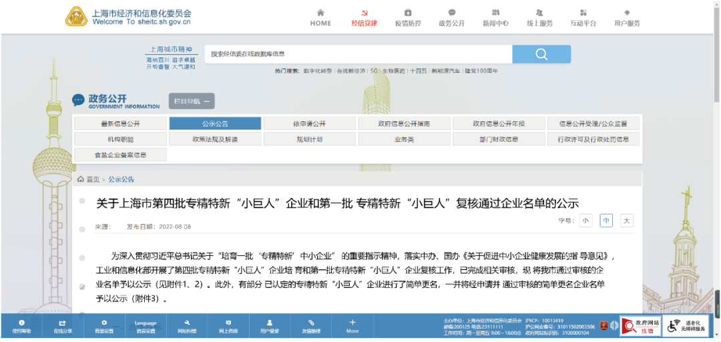This screenshot has height=342, width=721.
Task: Open 行政许可及行政处罚信息 section
Action: click(593, 139)
